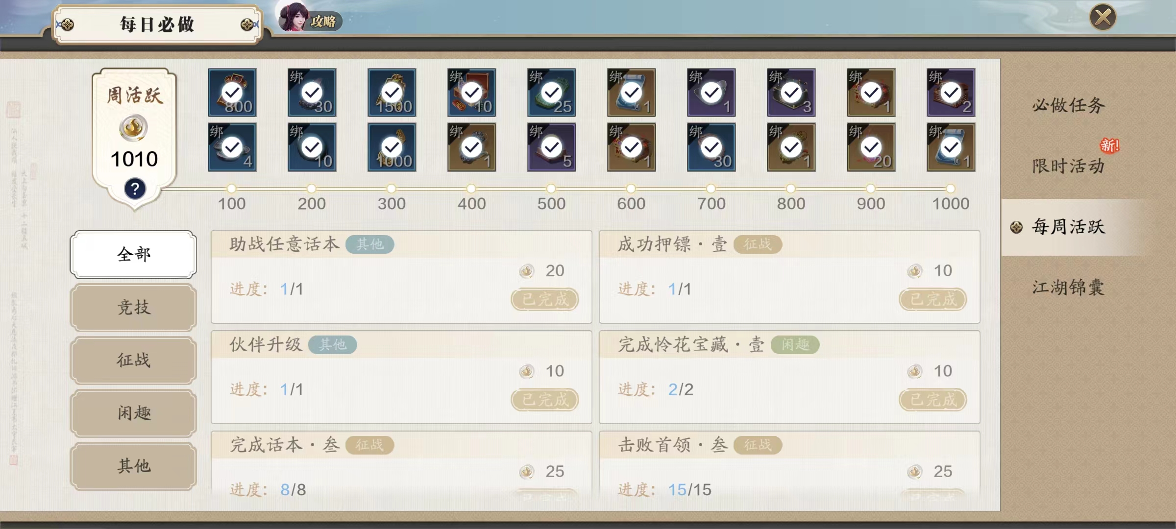Viewport: 1176px width, 529px height.
Task: Open the 江湖锦囊 tab
Action: [1068, 288]
